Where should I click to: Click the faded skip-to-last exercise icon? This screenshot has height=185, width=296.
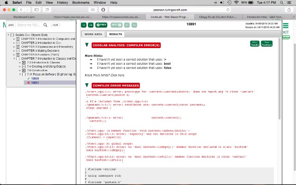coord(134,25)
